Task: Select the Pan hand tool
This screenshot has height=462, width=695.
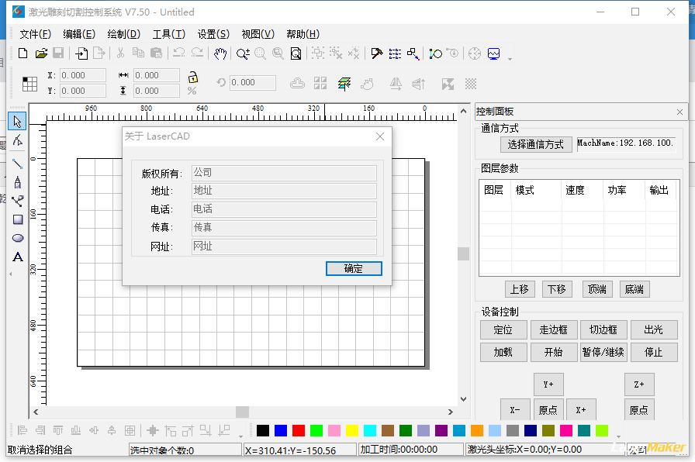Action: (x=220, y=53)
